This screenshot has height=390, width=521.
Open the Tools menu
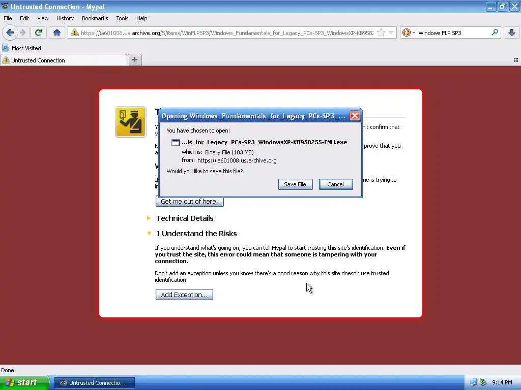pos(122,19)
